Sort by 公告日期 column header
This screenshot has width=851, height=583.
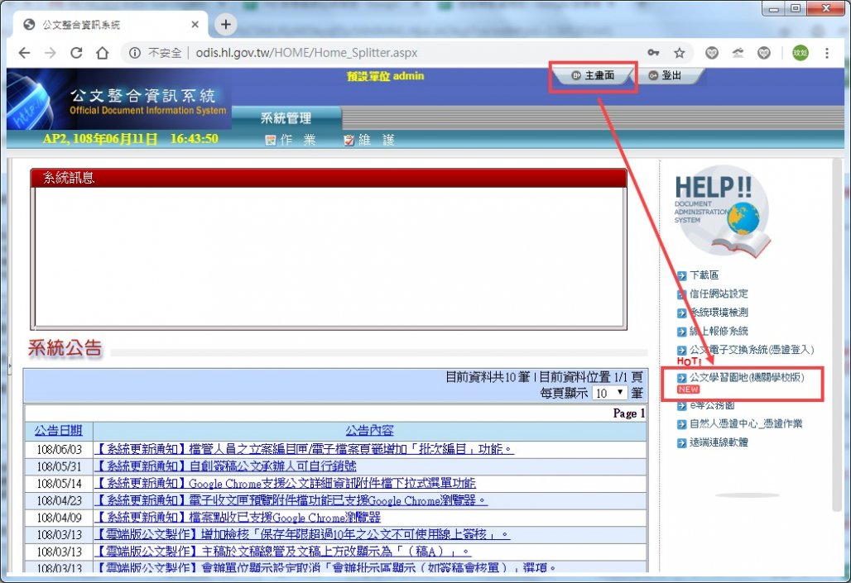58,431
